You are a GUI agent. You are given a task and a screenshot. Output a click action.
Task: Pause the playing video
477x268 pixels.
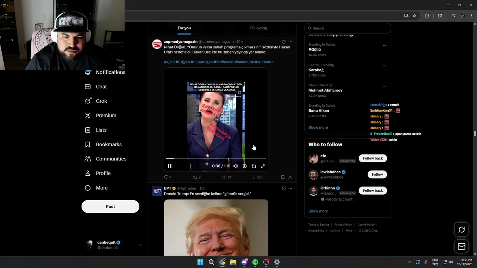[x=170, y=166]
